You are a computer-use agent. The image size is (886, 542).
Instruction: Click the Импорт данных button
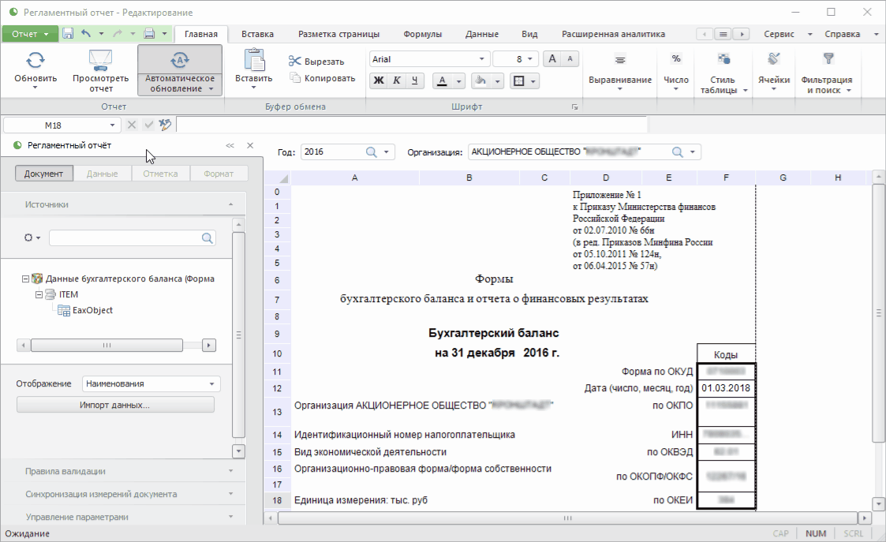click(x=115, y=405)
